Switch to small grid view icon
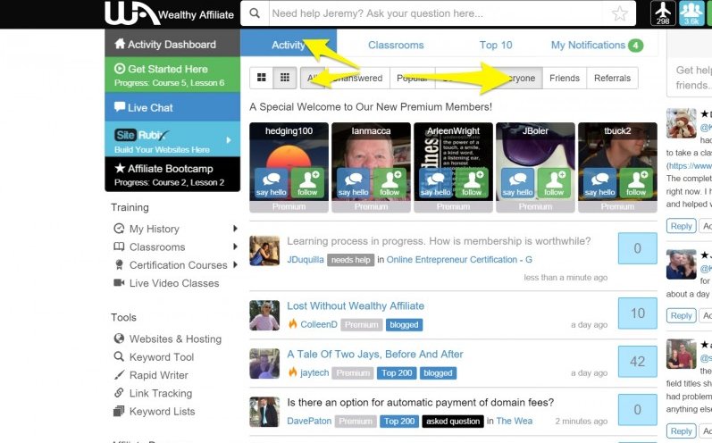The image size is (712, 443). [x=285, y=78]
